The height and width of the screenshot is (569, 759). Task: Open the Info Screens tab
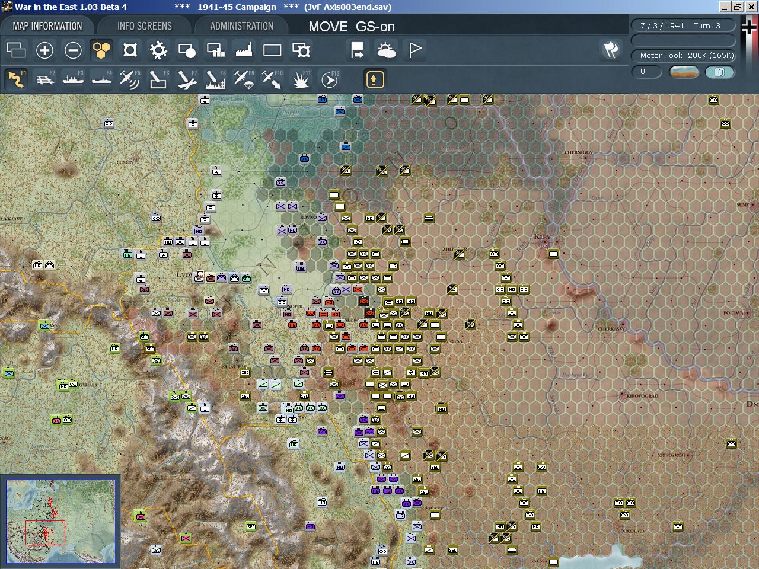tap(144, 26)
